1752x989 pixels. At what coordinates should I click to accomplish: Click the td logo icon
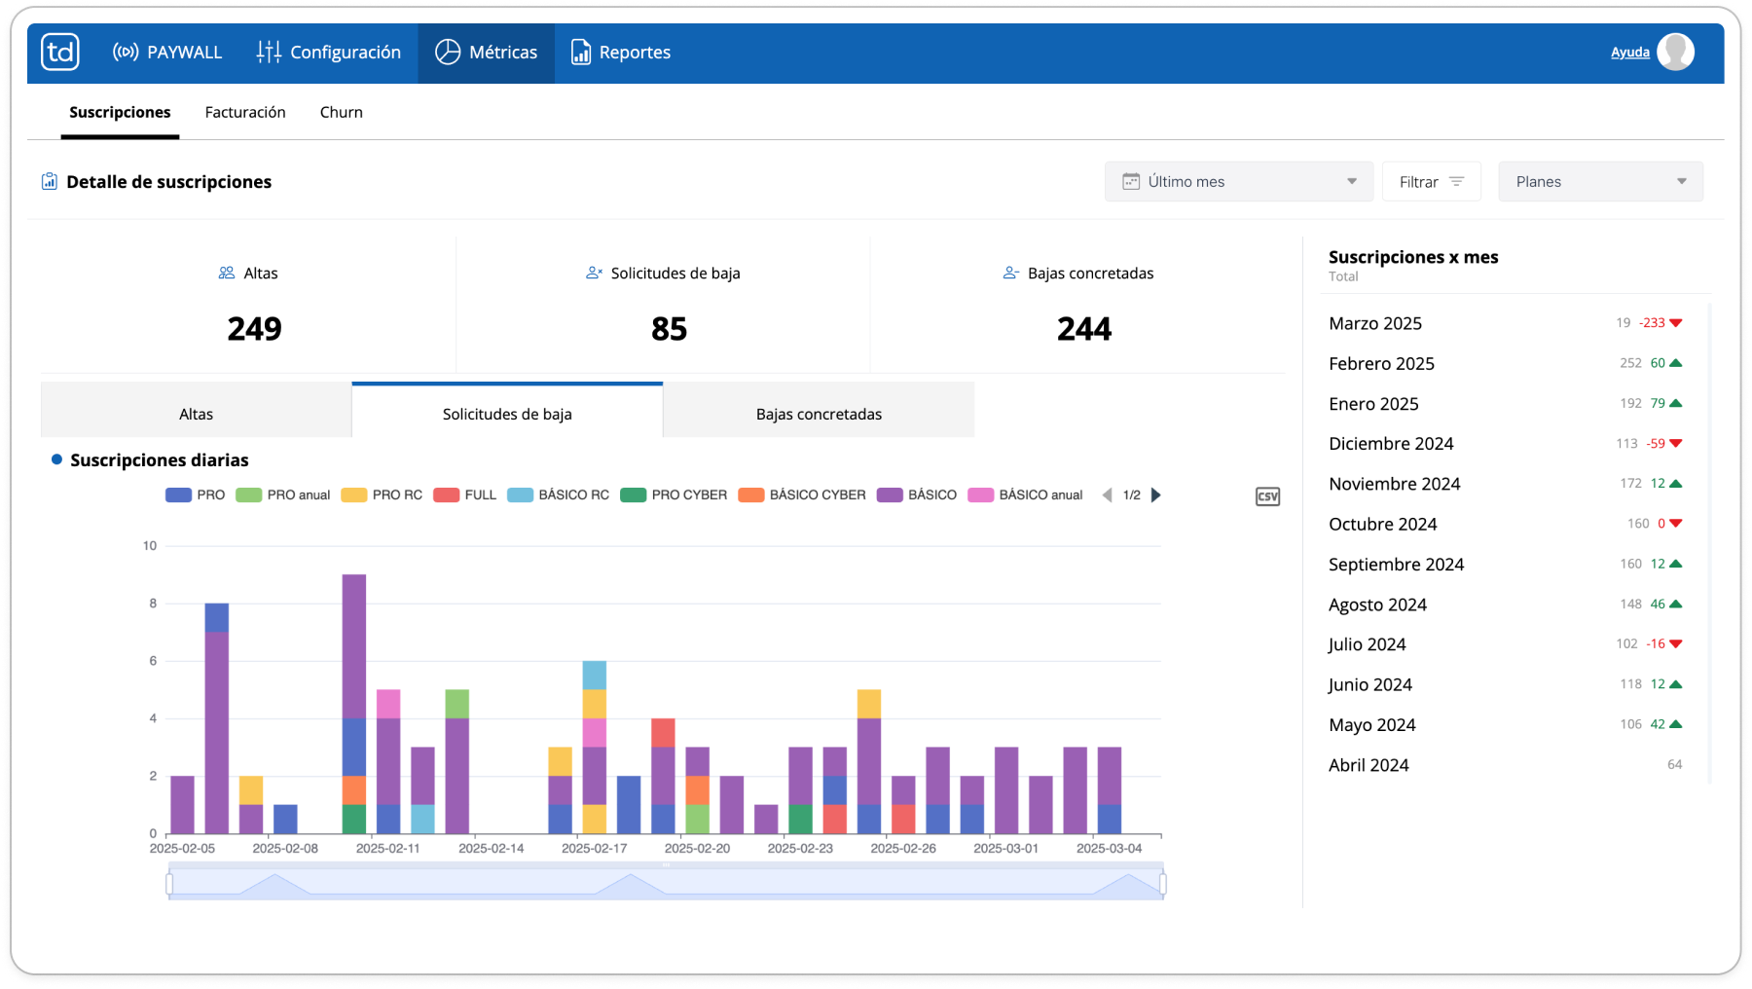pyautogui.click(x=60, y=53)
